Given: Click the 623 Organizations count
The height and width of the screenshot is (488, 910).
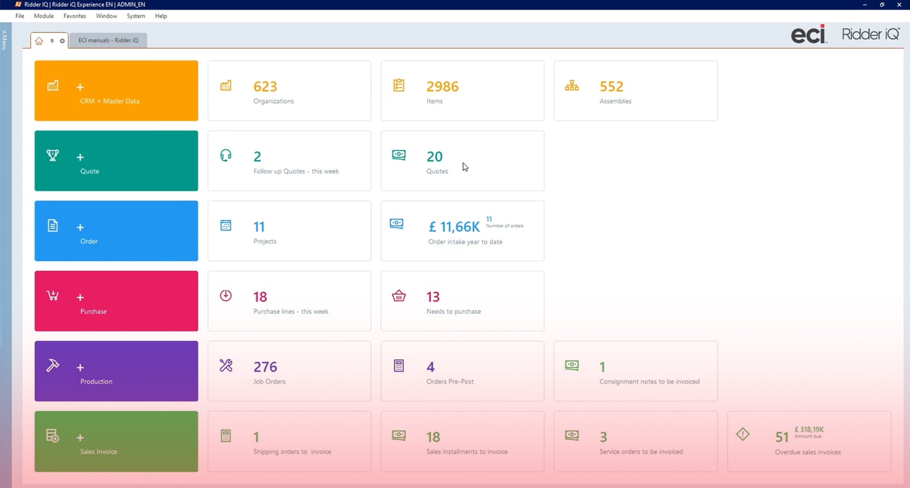Looking at the screenshot, I should click(x=265, y=86).
